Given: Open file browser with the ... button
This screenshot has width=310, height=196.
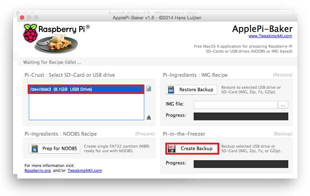Looking at the screenshot, I should [x=283, y=105].
